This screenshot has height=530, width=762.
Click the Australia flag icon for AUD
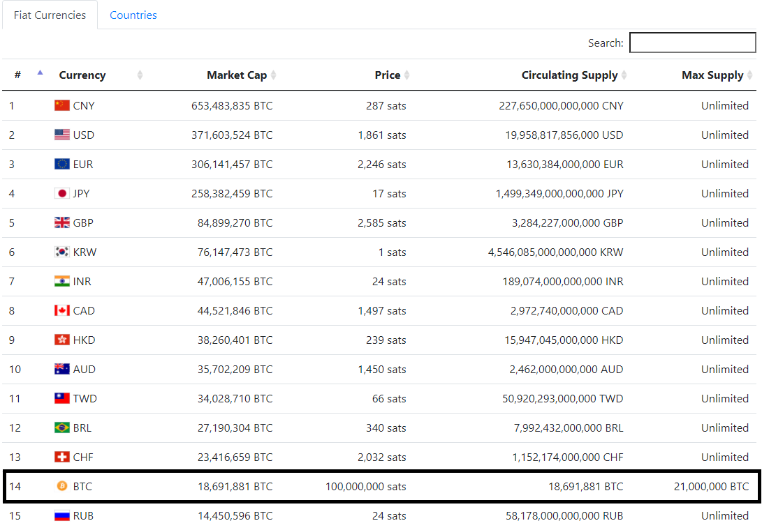click(61, 369)
